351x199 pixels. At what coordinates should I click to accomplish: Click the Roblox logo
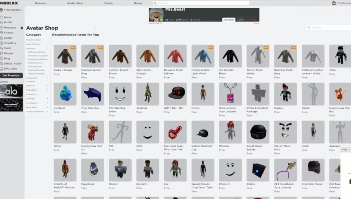point(9,3)
